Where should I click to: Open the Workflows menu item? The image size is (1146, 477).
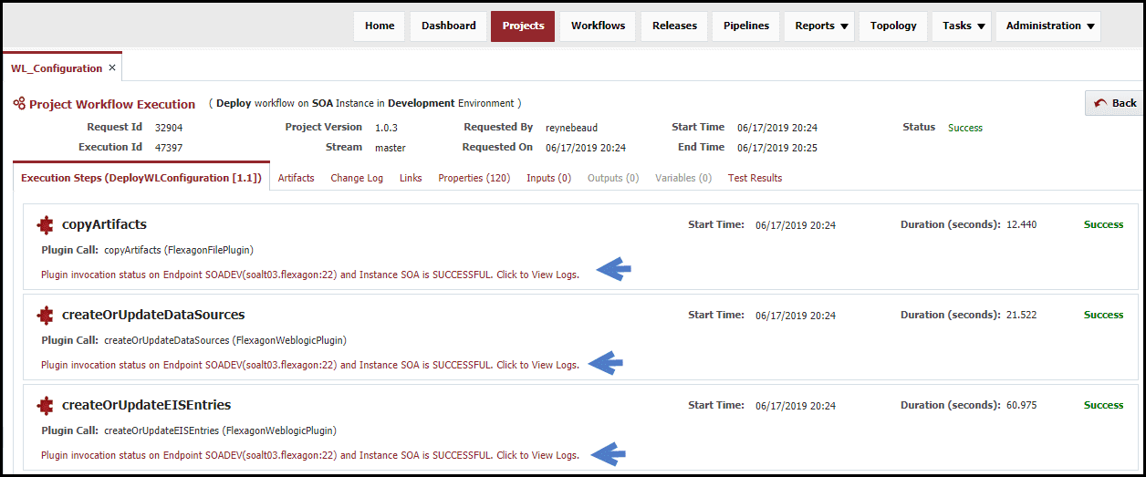pyautogui.click(x=599, y=26)
